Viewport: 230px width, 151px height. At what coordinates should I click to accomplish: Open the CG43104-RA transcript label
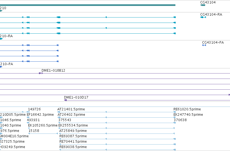coord(211,15)
